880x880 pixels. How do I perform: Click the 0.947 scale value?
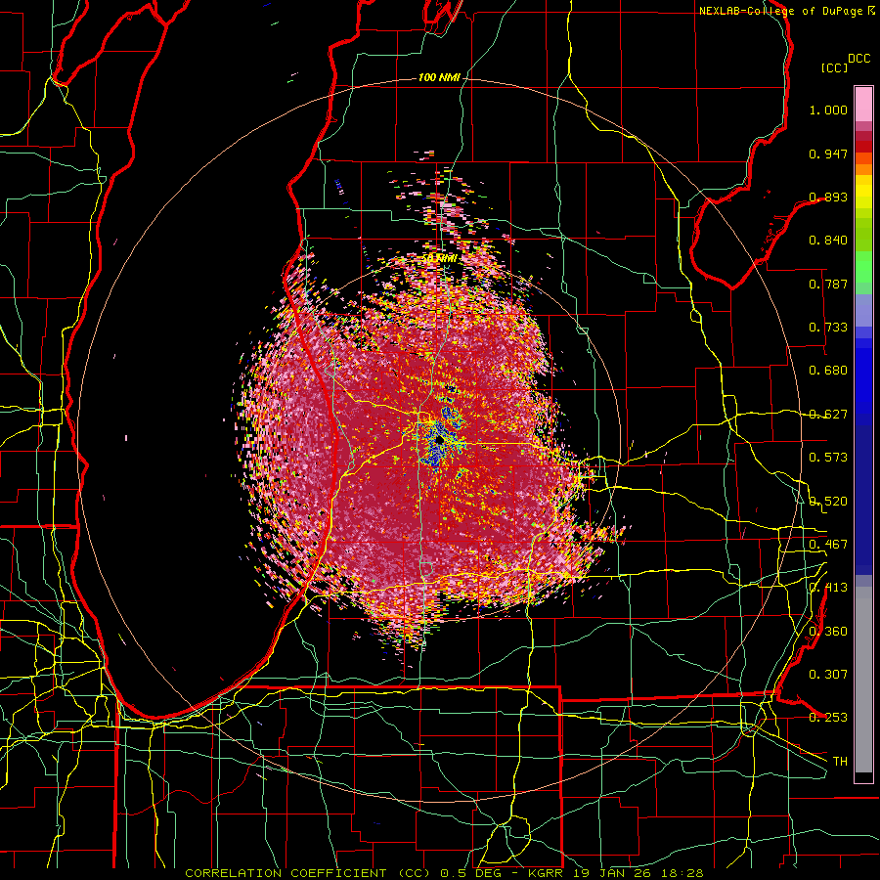[x=828, y=154]
